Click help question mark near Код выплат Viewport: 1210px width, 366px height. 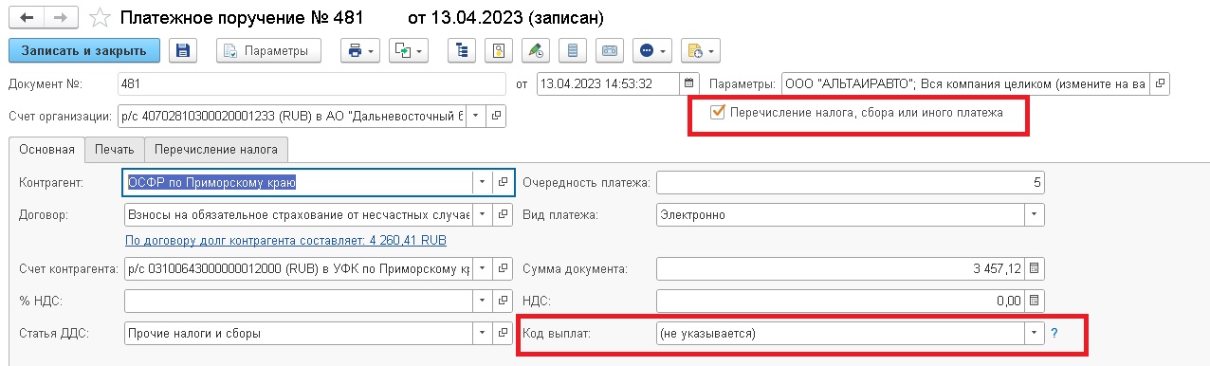[1054, 333]
